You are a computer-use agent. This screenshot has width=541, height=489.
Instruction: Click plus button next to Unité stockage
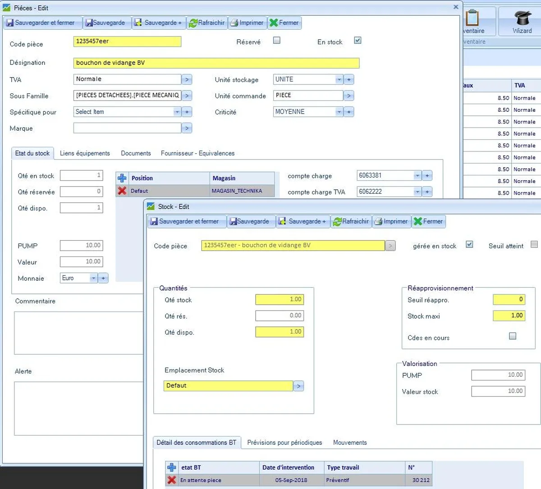tap(349, 79)
